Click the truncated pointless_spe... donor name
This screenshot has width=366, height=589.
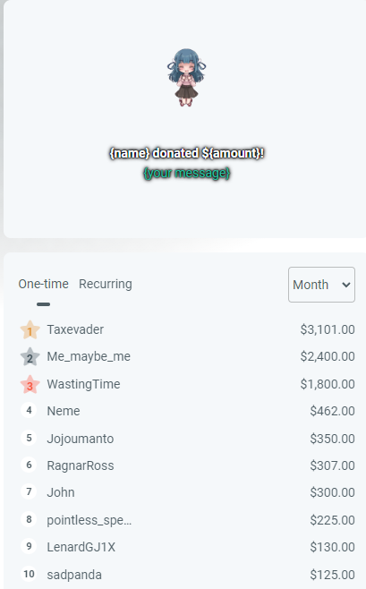(x=89, y=520)
